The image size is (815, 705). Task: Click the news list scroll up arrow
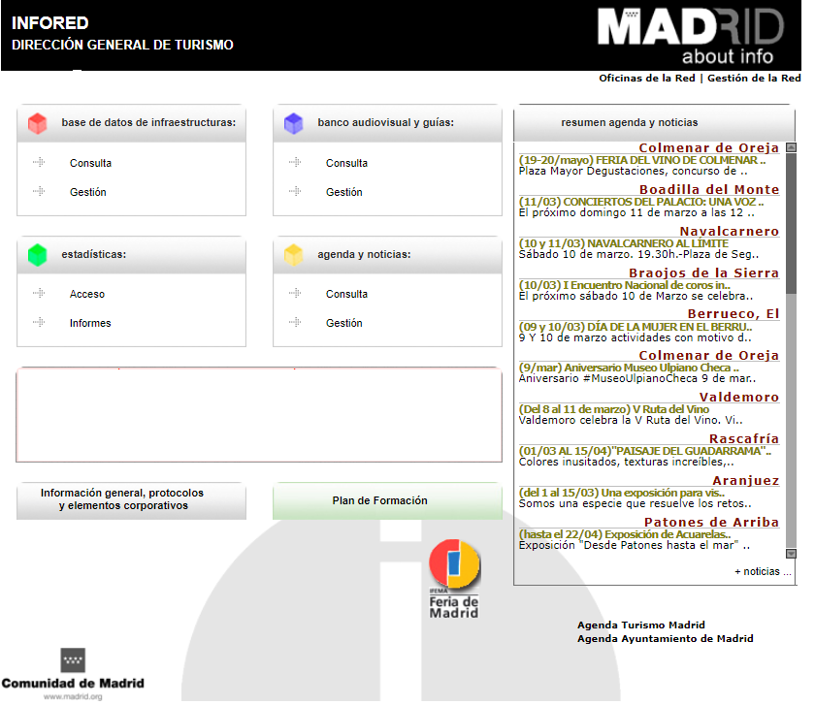pyautogui.click(x=791, y=147)
